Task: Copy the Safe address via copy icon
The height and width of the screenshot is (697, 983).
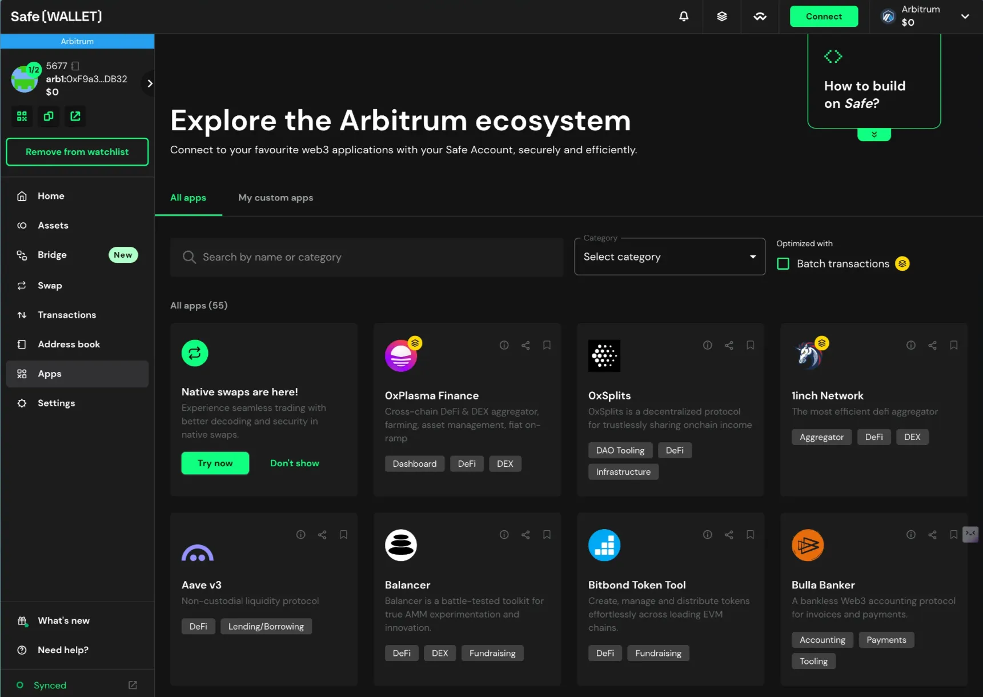Action: 49,116
